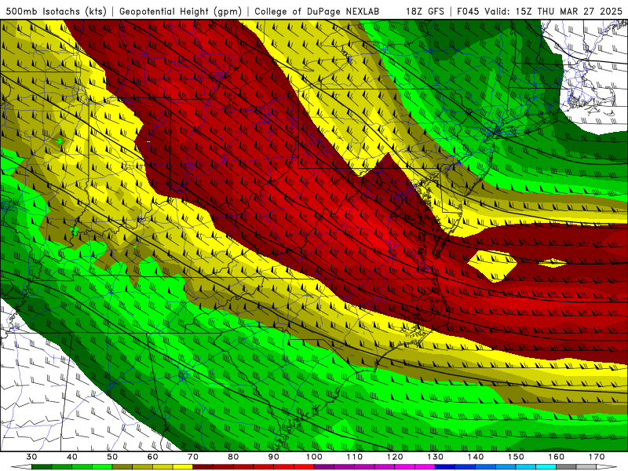Viewport: 628px width, 471px height.
Task: Click the '120' label on the color scale
Action: pos(395,457)
